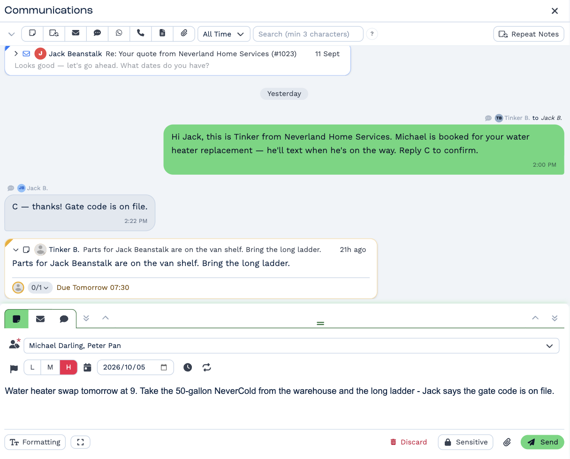The width and height of the screenshot is (570, 459).
Task: Filter by phone calls icon
Action: click(140, 33)
